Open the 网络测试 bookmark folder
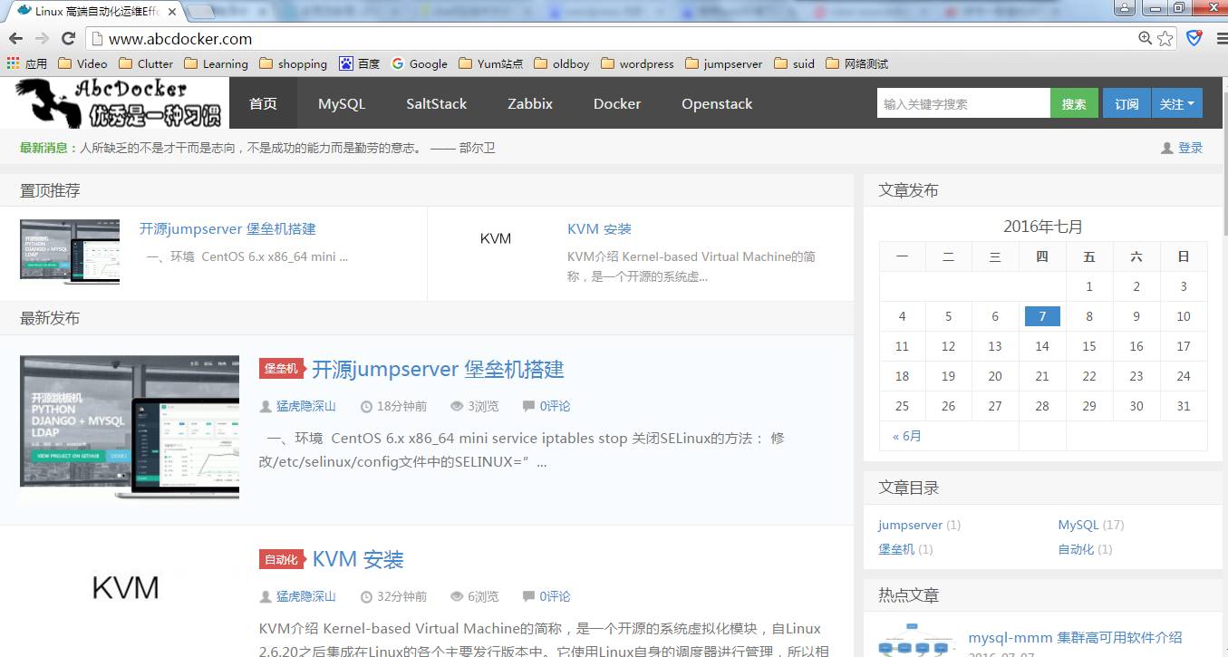Viewport: 1228px width, 657px height. tap(857, 63)
